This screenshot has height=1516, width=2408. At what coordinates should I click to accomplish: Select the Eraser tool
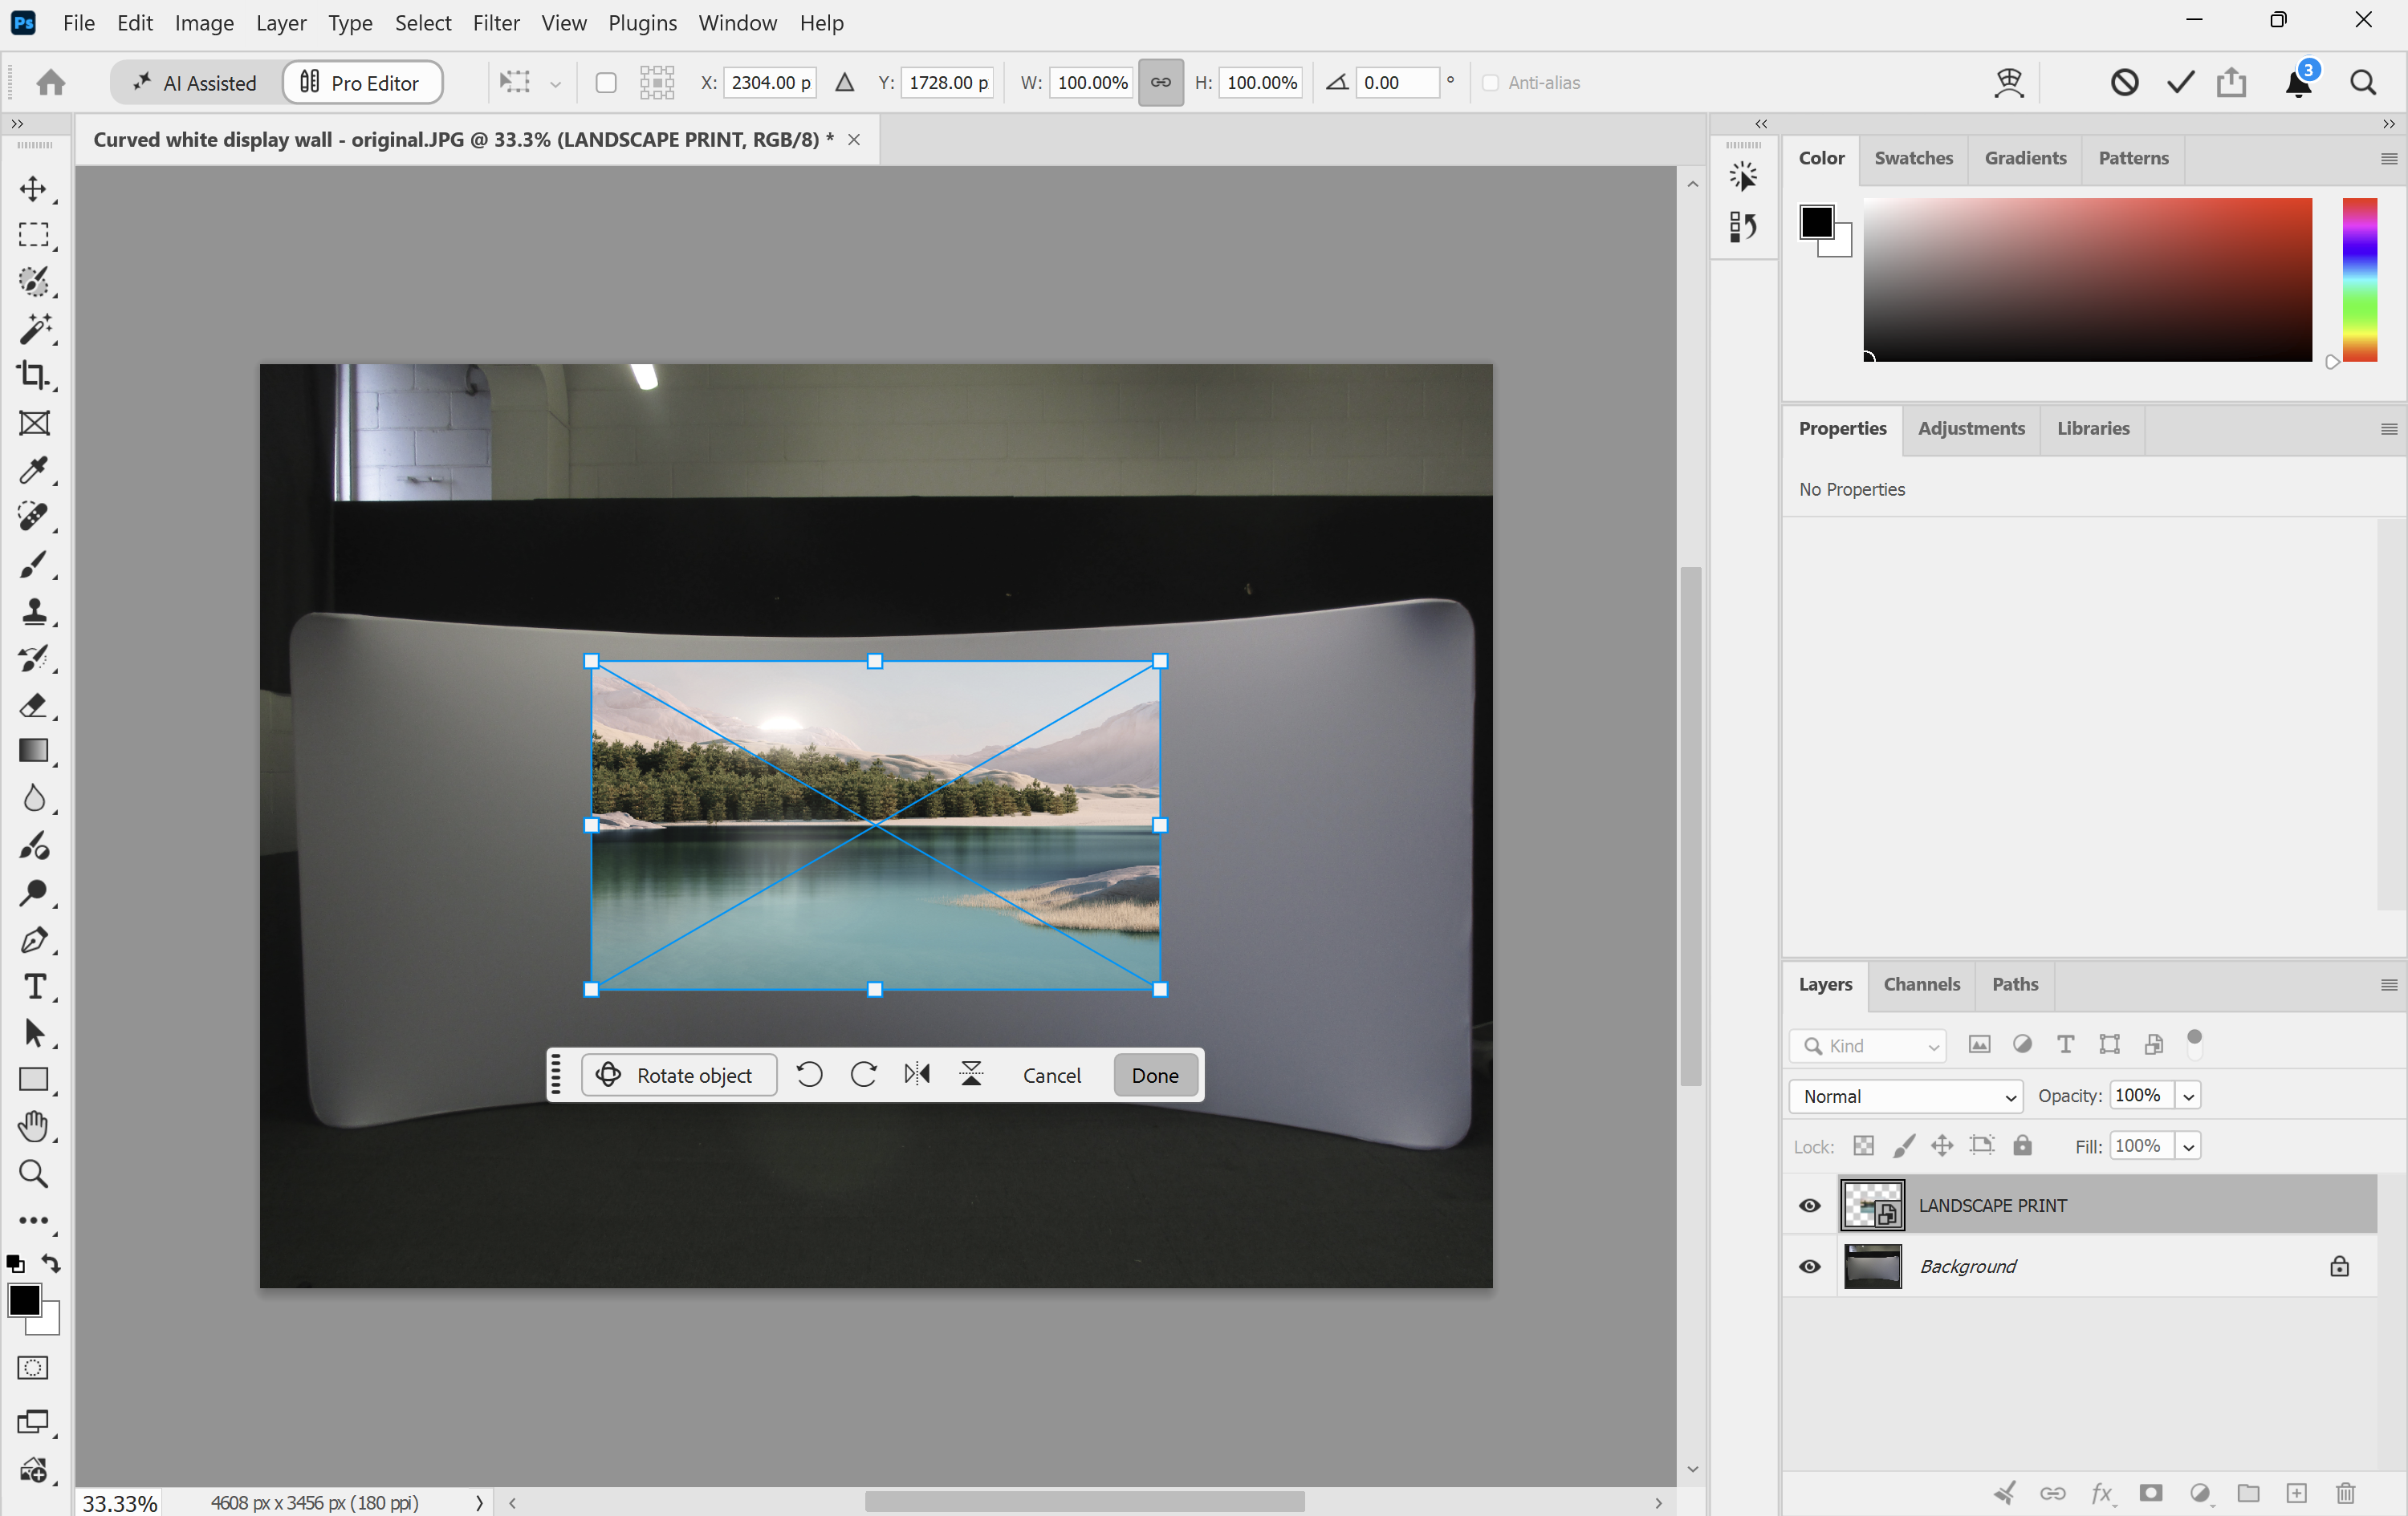pyautogui.click(x=33, y=706)
